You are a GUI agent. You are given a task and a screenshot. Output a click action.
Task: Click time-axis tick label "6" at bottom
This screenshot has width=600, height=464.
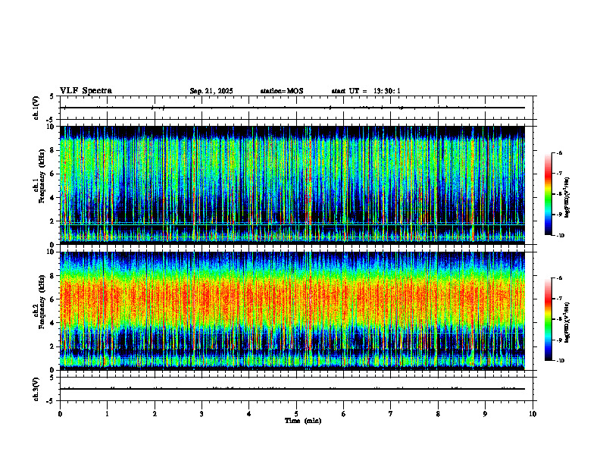point(344,414)
